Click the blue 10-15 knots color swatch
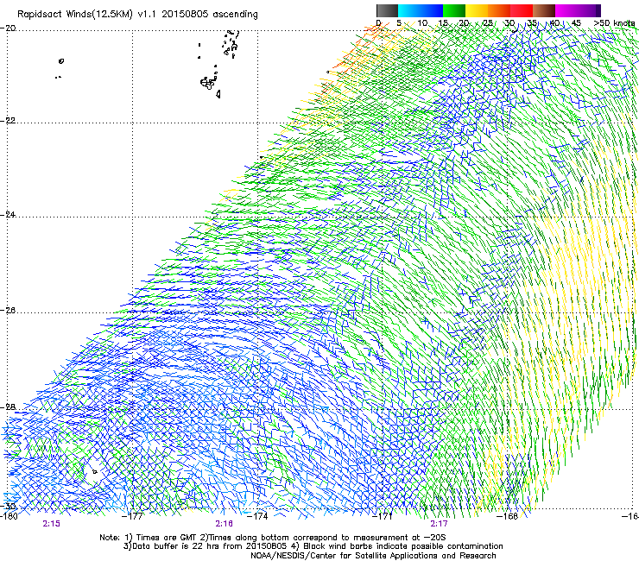This screenshot has height=561, width=639. (x=432, y=10)
